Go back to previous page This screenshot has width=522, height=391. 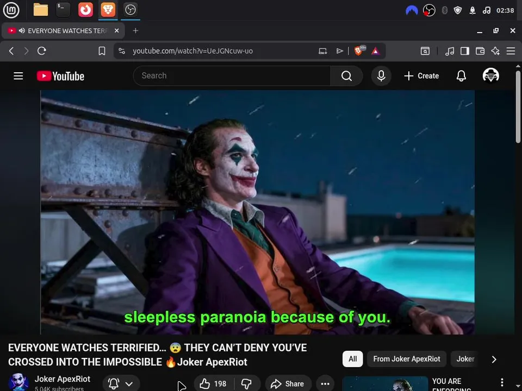[x=11, y=51]
